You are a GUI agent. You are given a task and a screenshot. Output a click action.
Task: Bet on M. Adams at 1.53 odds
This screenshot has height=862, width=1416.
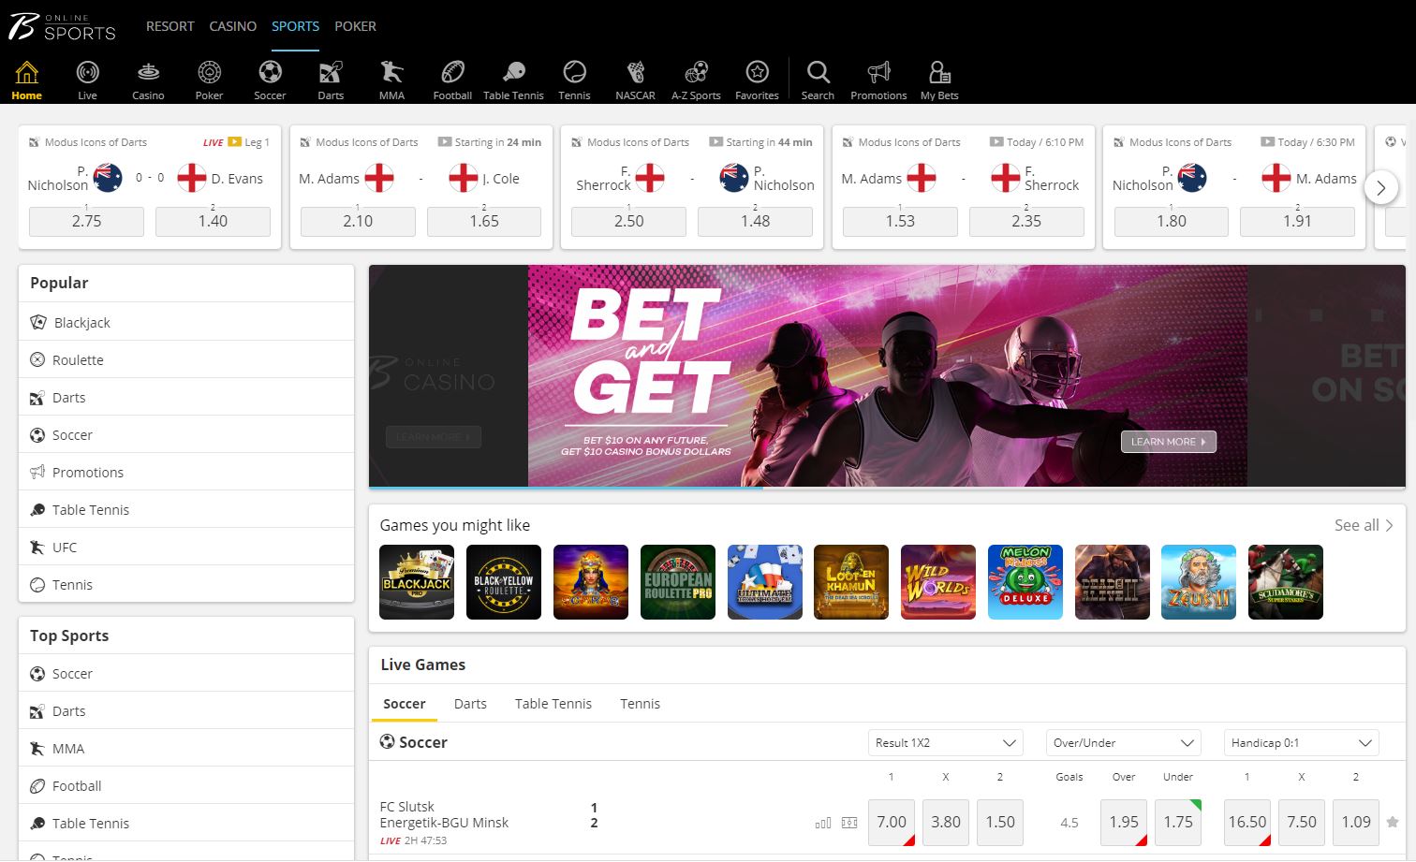pos(900,221)
